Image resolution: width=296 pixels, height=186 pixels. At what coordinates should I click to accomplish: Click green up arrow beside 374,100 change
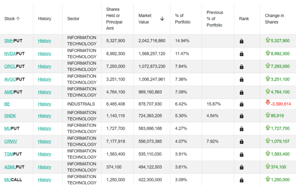tap(268, 166)
